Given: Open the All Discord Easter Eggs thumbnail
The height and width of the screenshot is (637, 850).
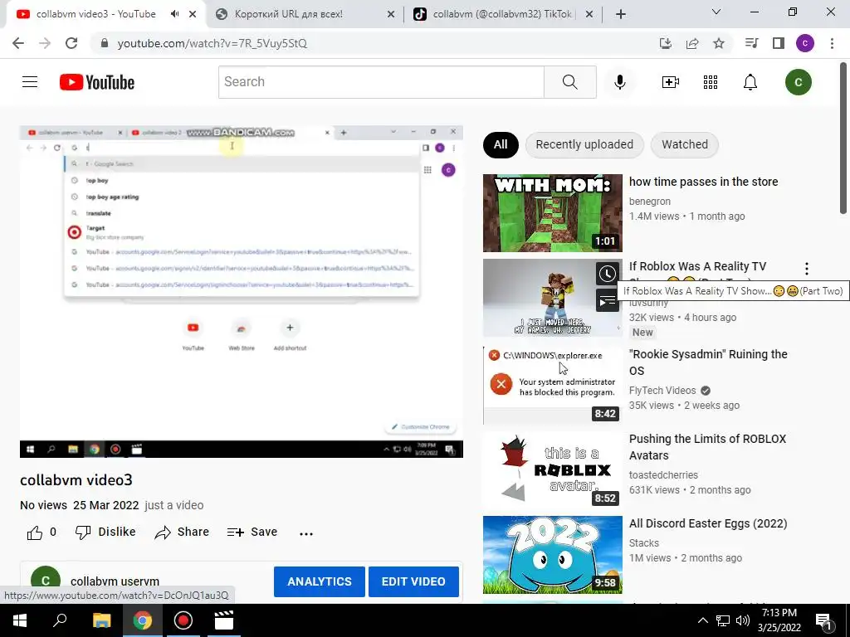Looking at the screenshot, I should (552, 555).
